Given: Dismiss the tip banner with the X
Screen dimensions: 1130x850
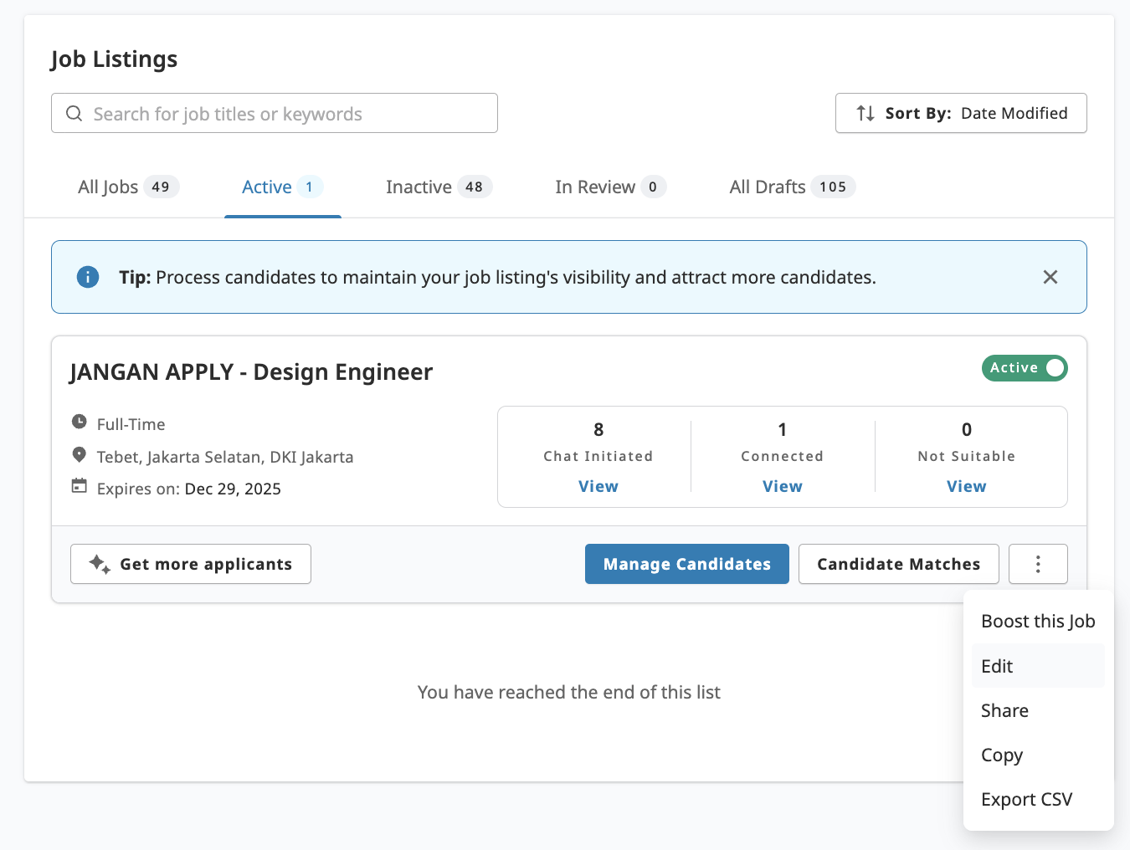Looking at the screenshot, I should (1050, 276).
